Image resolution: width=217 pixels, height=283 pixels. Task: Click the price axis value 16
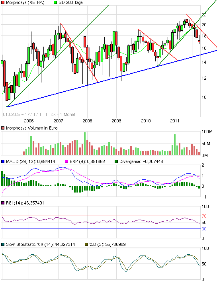[204, 48]
